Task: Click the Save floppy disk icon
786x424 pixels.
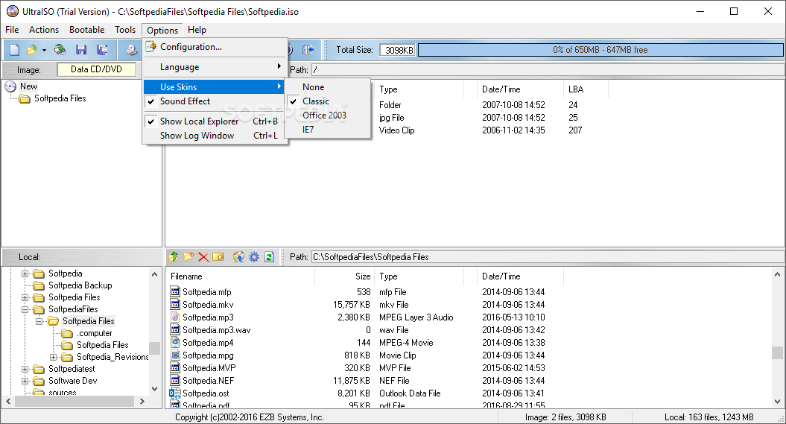Action: 81,50
